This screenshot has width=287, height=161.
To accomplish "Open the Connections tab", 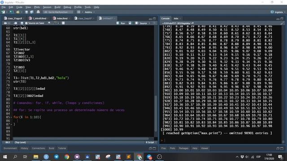I will coord(38,148).
